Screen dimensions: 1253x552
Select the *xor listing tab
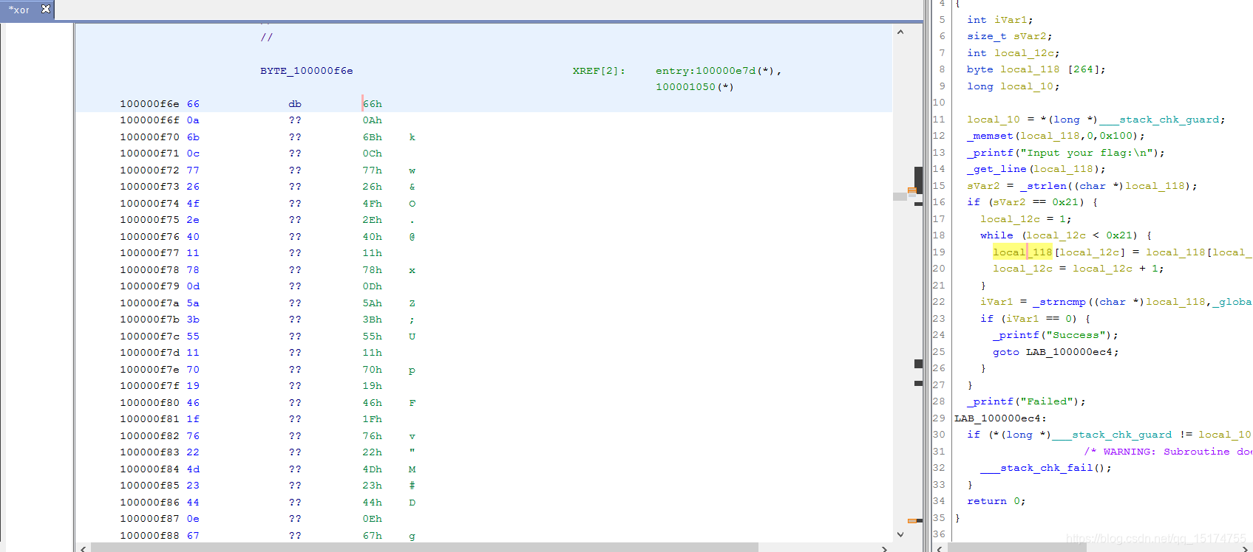(19, 10)
